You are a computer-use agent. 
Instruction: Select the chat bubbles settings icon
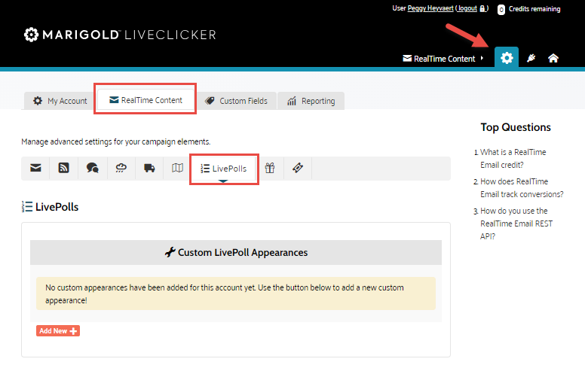(x=93, y=169)
